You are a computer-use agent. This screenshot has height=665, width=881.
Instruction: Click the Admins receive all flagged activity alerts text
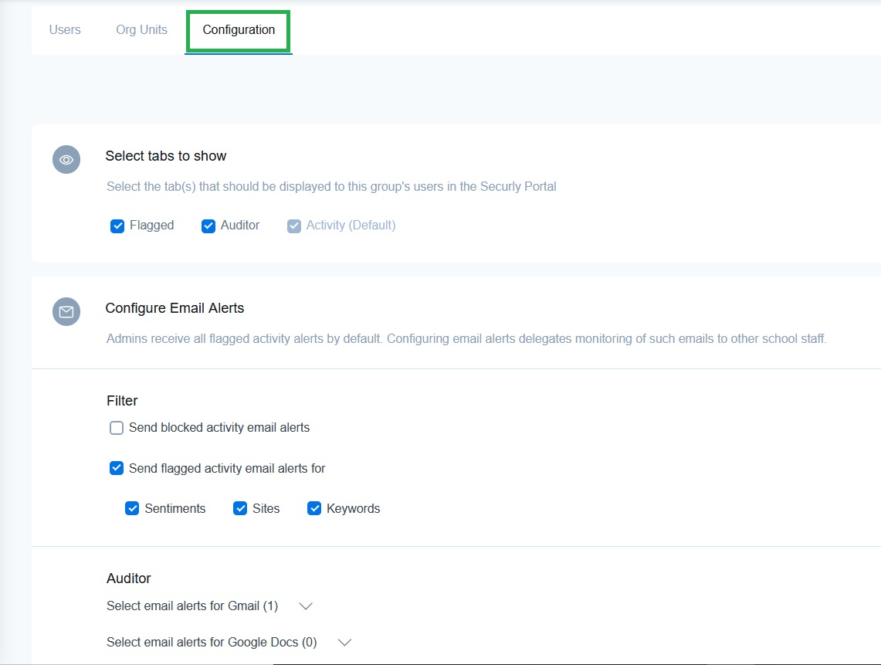tap(466, 339)
